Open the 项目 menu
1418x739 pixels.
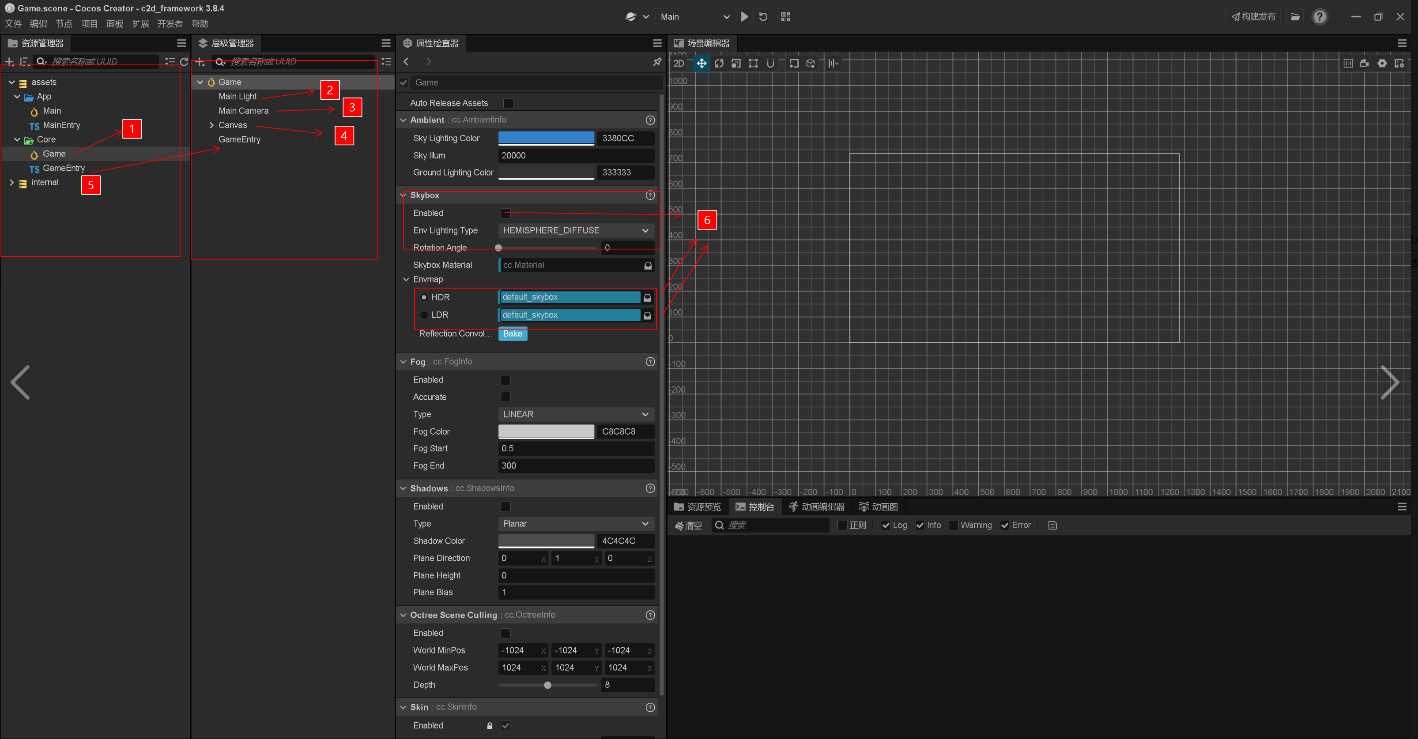(x=89, y=24)
